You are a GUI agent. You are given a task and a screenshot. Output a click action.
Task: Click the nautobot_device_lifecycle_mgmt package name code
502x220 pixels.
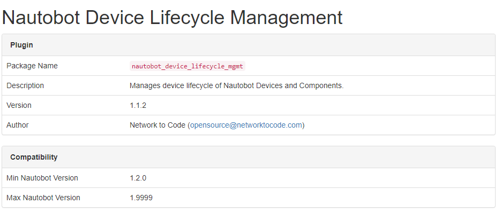coord(187,66)
